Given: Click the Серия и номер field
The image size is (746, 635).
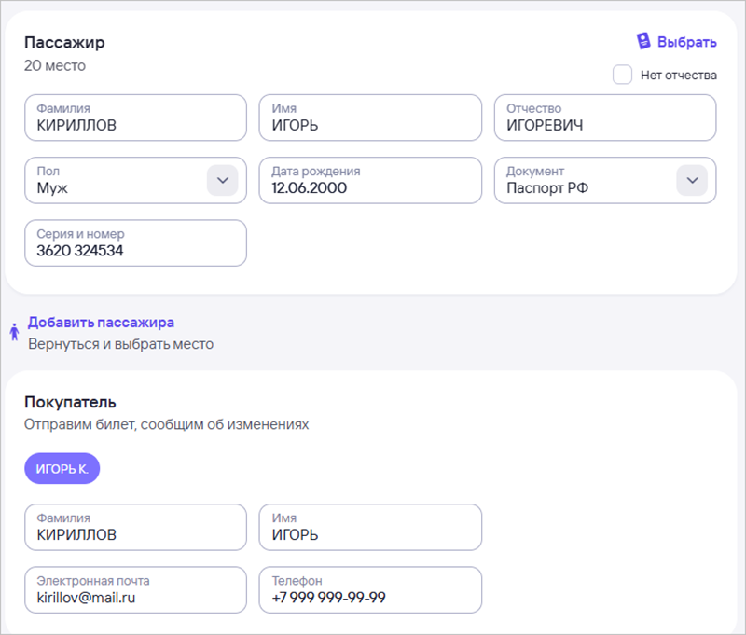Looking at the screenshot, I should coord(135,242).
